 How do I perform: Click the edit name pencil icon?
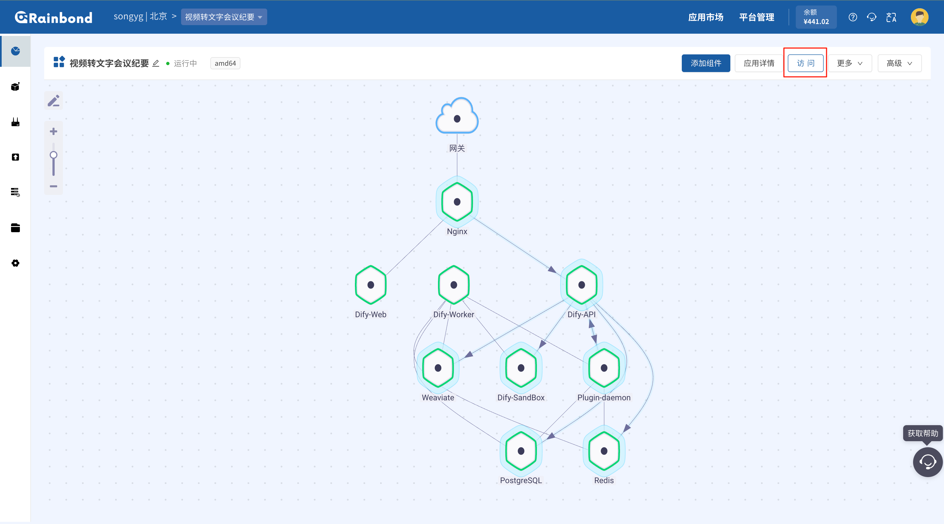156,63
